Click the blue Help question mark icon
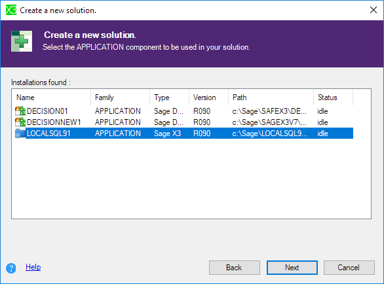The height and width of the screenshot is (284, 384). point(11,268)
